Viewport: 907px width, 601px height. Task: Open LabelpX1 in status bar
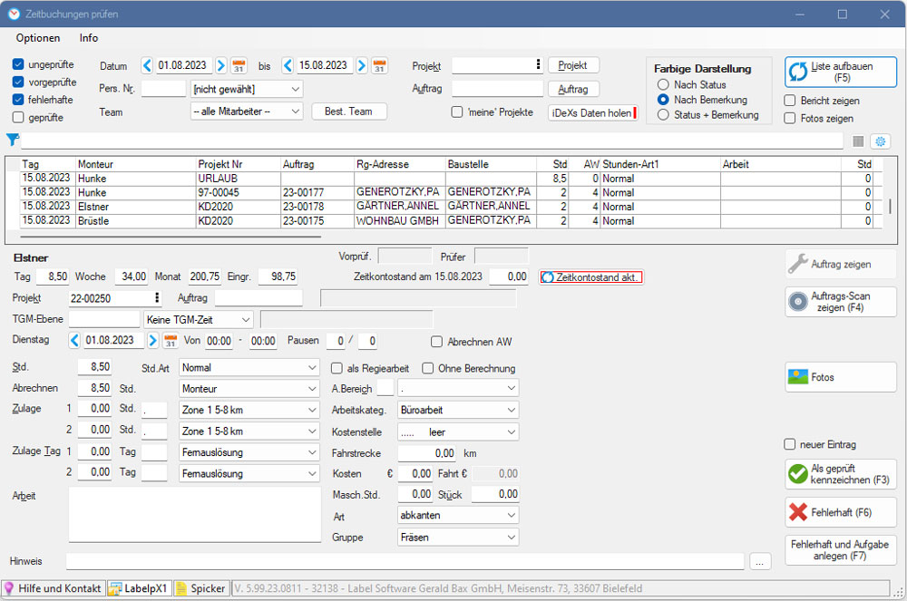(x=139, y=588)
